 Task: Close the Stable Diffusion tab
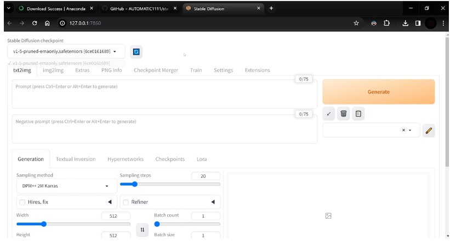click(x=259, y=8)
